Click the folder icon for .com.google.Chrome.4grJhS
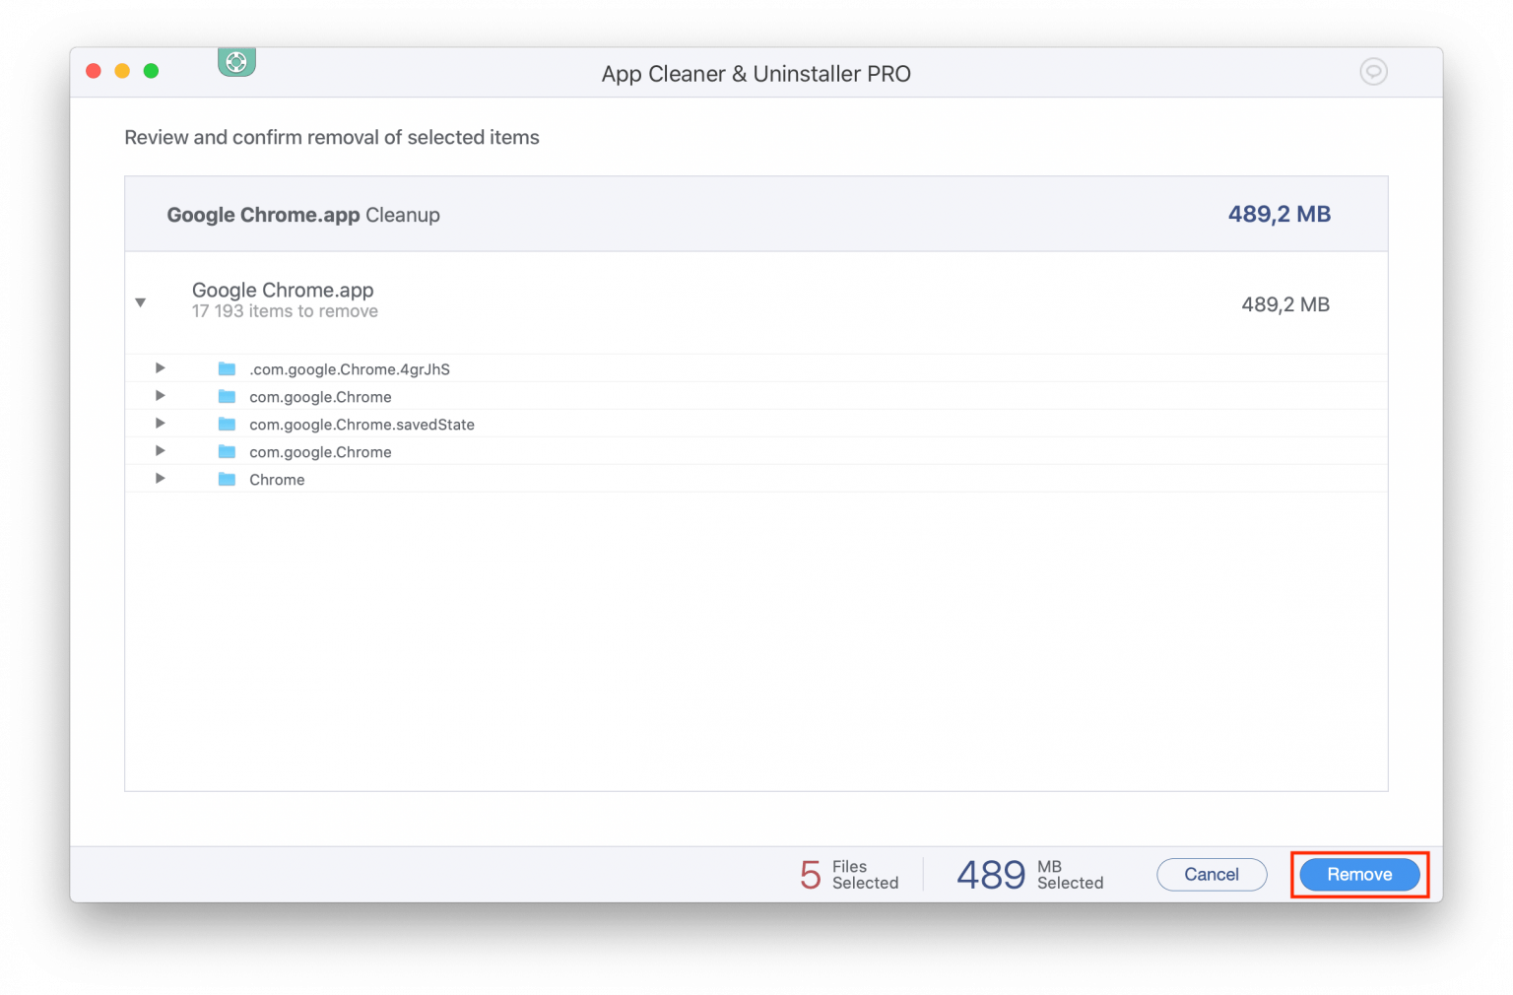Image resolution: width=1513 pixels, height=995 pixels. point(227,369)
